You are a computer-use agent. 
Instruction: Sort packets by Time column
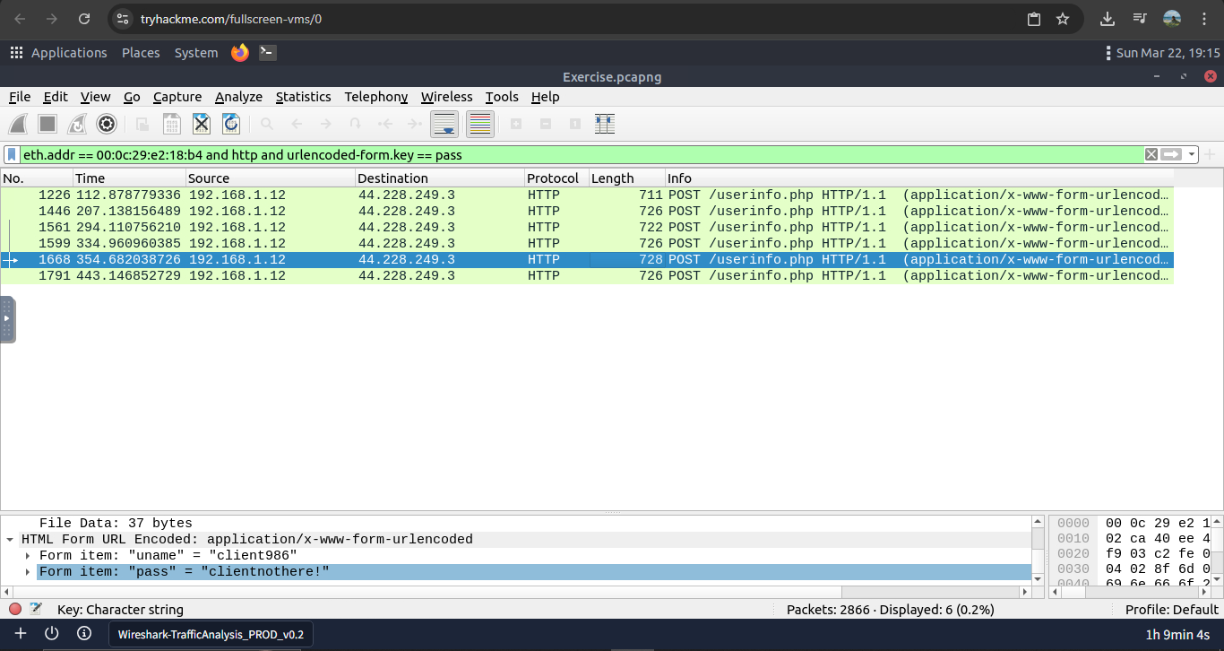coord(129,178)
